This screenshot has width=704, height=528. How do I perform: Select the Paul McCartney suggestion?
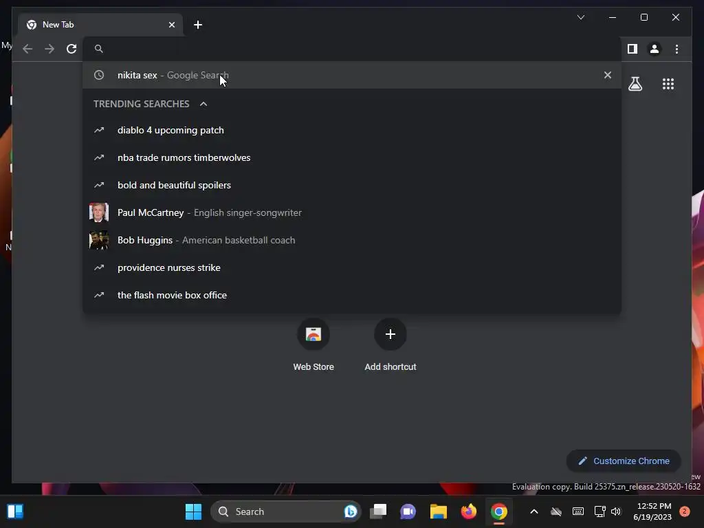click(352, 212)
